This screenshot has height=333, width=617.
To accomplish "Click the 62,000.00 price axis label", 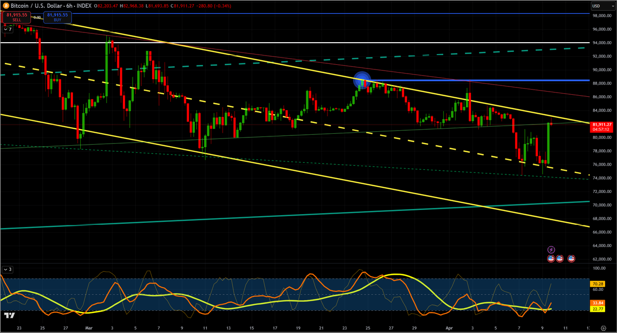I will pos(601,259).
